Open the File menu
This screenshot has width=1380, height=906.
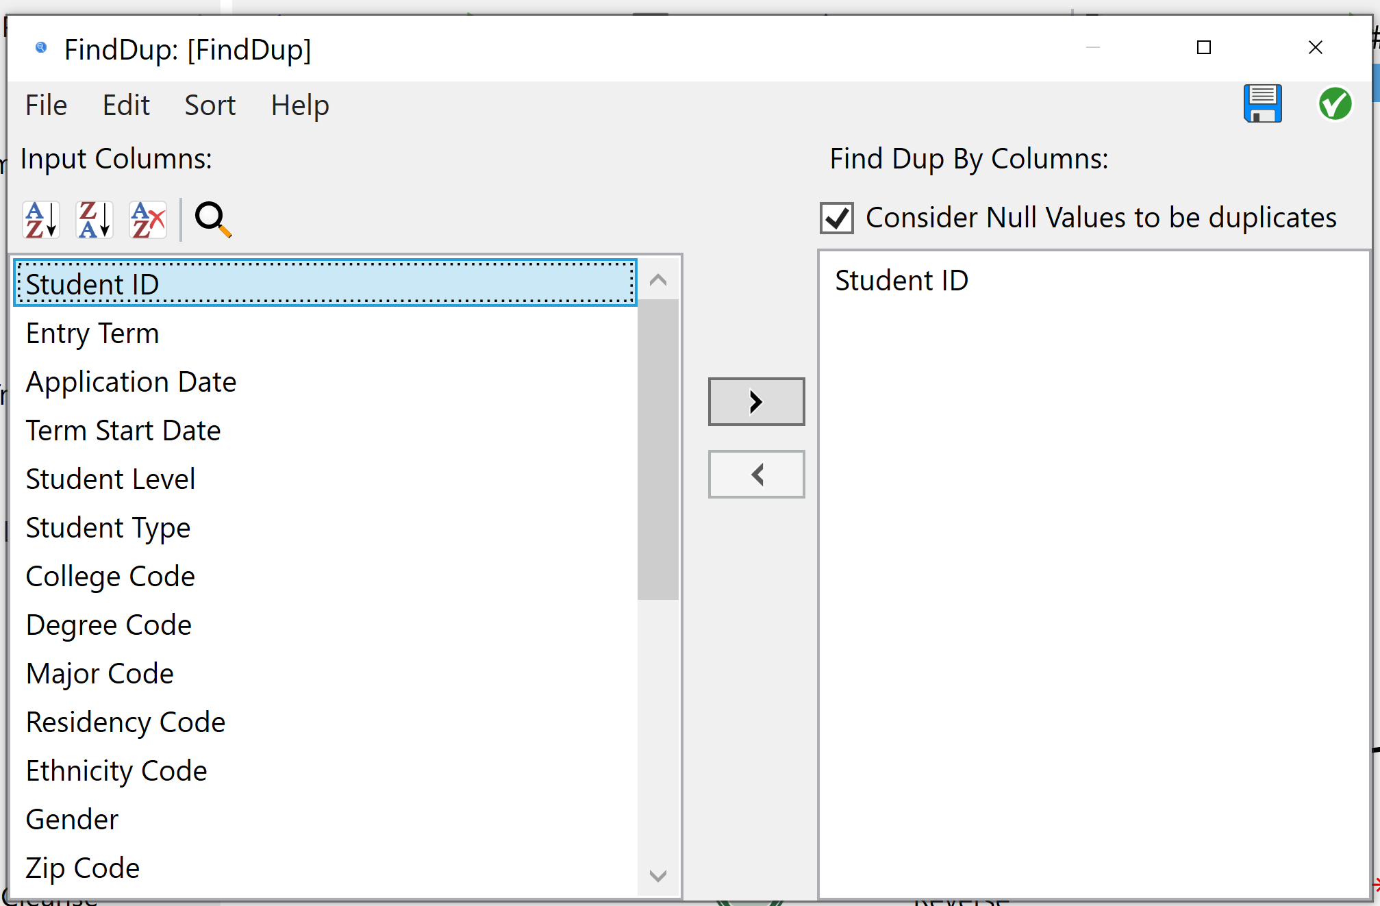(x=46, y=105)
